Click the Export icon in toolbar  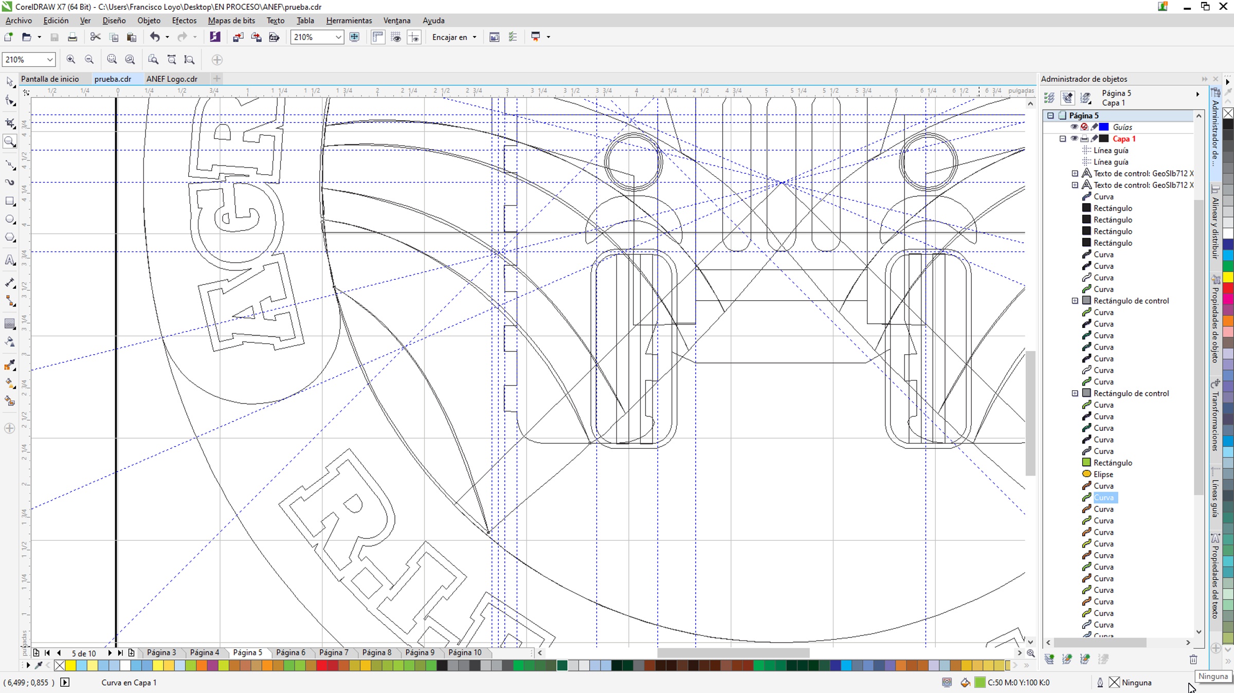tap(256, 37)
